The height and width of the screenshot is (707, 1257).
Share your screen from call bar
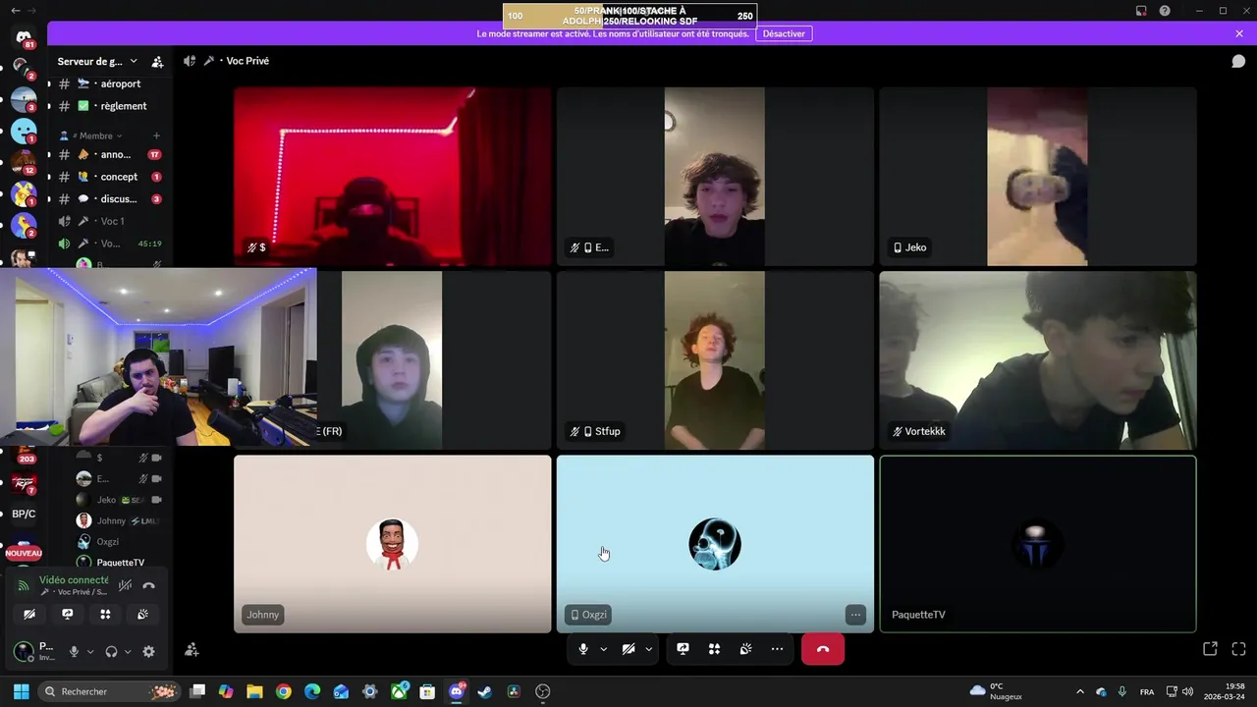click(x=683, y=649)
